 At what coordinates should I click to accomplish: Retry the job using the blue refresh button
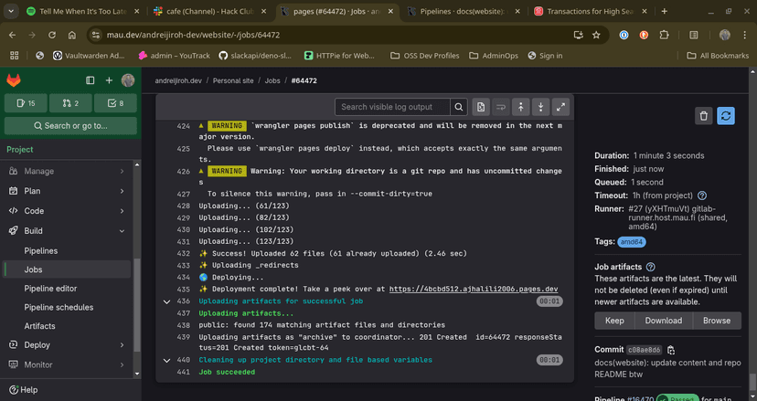(x=726, y=116)
